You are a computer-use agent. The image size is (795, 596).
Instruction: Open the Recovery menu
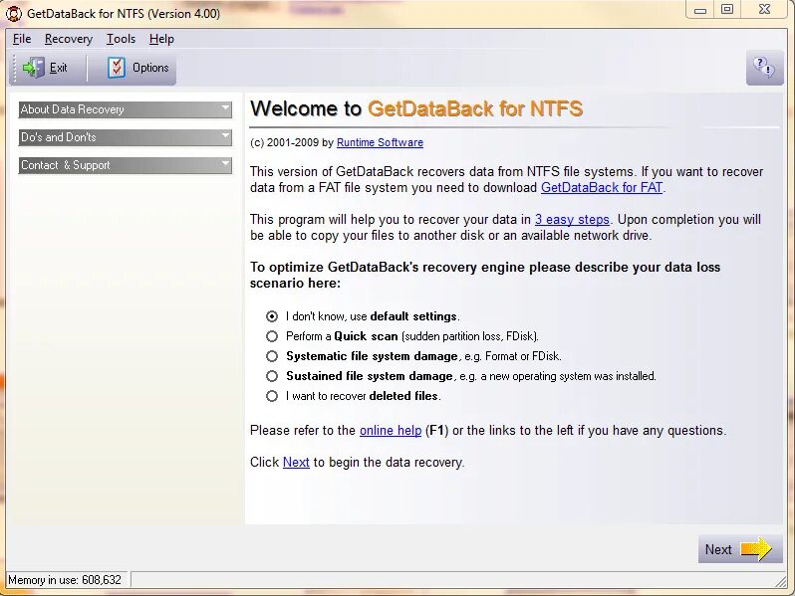coord(69,39)
